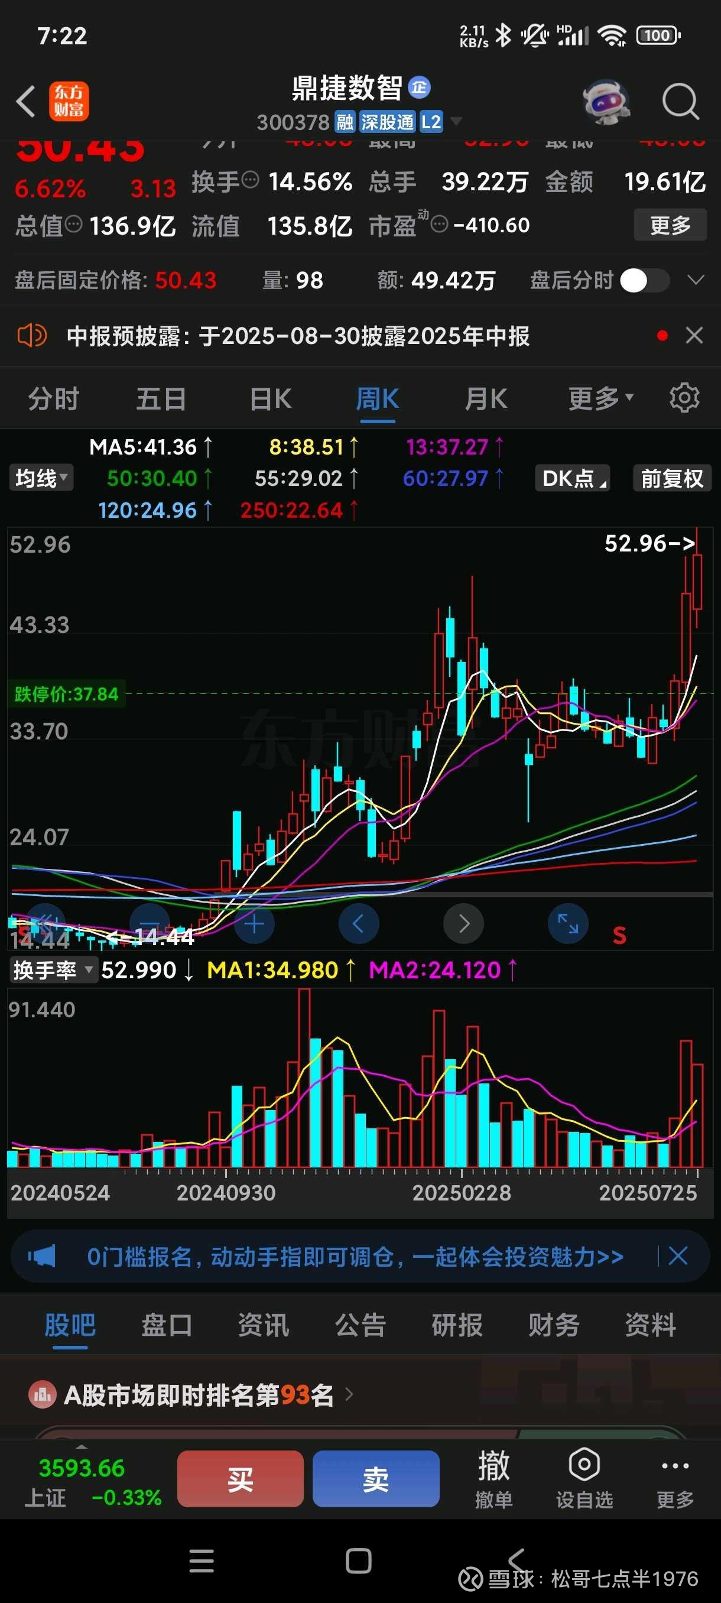Image resolution: width=721 pixels, height=1603 pixels.
Task: Tap the 跌停价:37.84 label on chart
Action: pyautogui.click(x=67, y=694)
